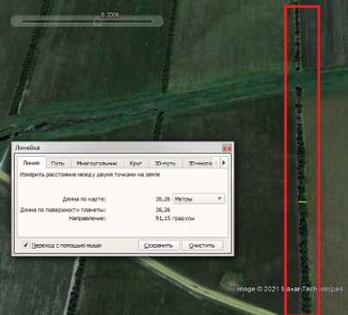The image size is (348, 315).
Task: Click the dropdown arrow beside Метры
Action: coord(220,198)
